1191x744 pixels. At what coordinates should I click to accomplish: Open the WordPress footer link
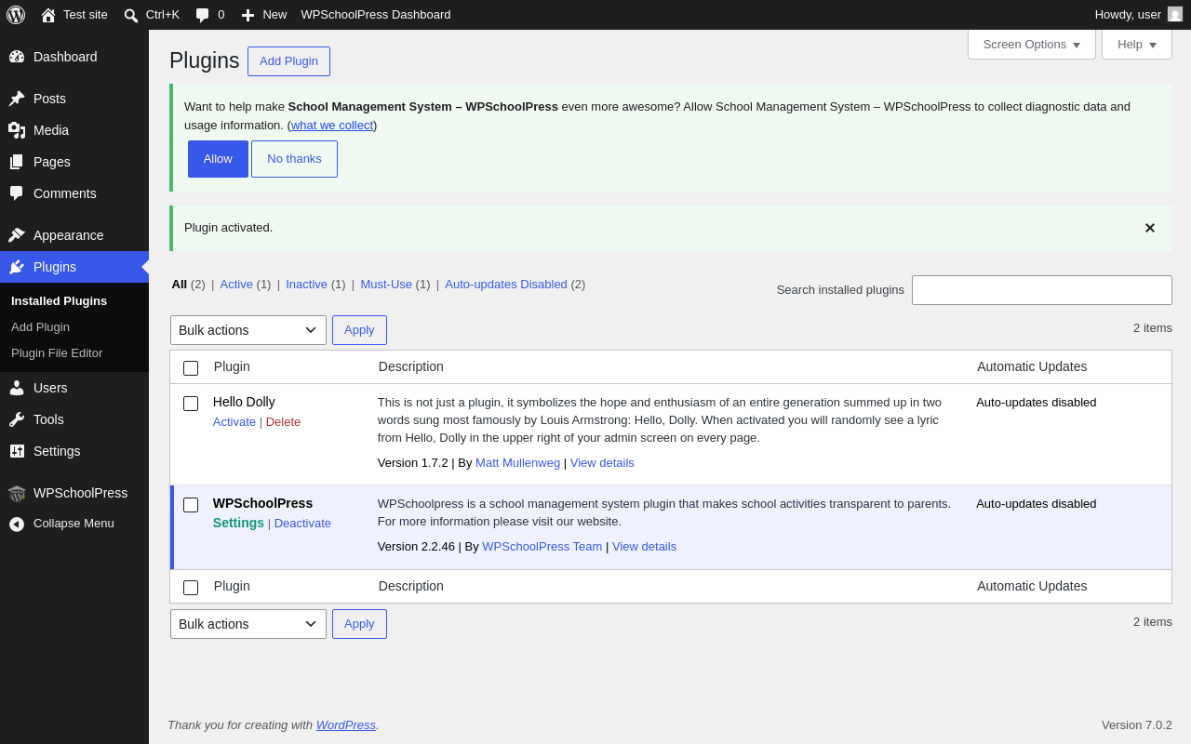(345, 724)
